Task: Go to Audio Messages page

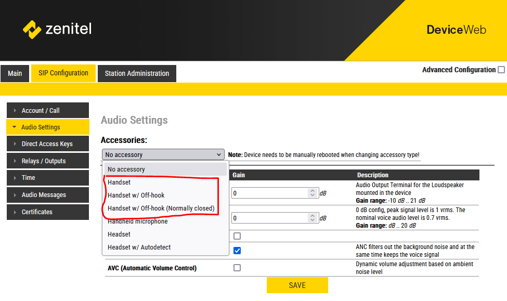Action: 44,195
